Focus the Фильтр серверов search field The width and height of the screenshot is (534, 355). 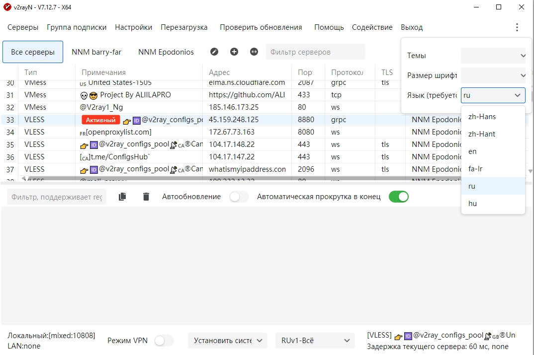[315, 52]
